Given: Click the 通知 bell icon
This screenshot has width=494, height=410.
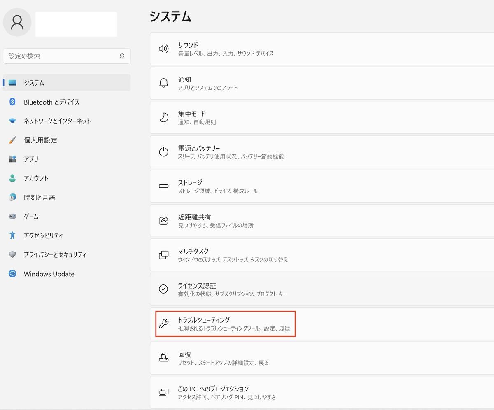Looking at the screenshot, I should coord(163,83).
